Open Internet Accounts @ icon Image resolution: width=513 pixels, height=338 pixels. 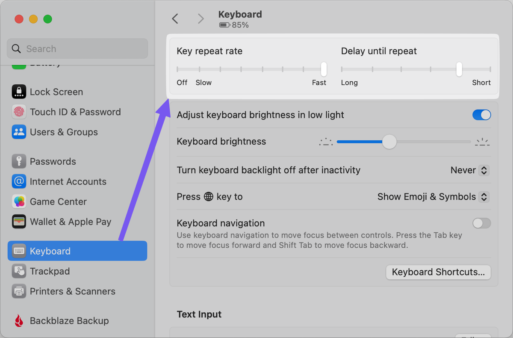pyautogui.click(x=19, y=181)
